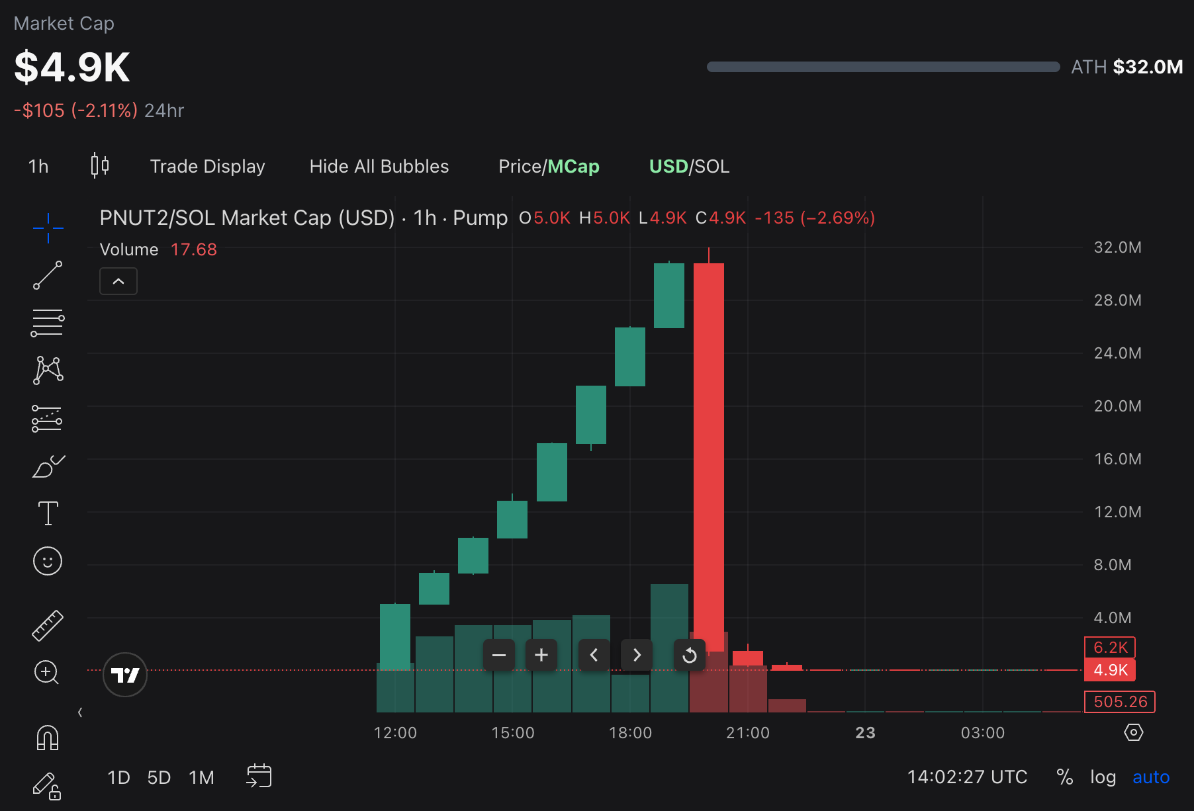Open the Fibonacci retracement tool
This screenshot has width=1194, height=811.
tap(48, 323)
